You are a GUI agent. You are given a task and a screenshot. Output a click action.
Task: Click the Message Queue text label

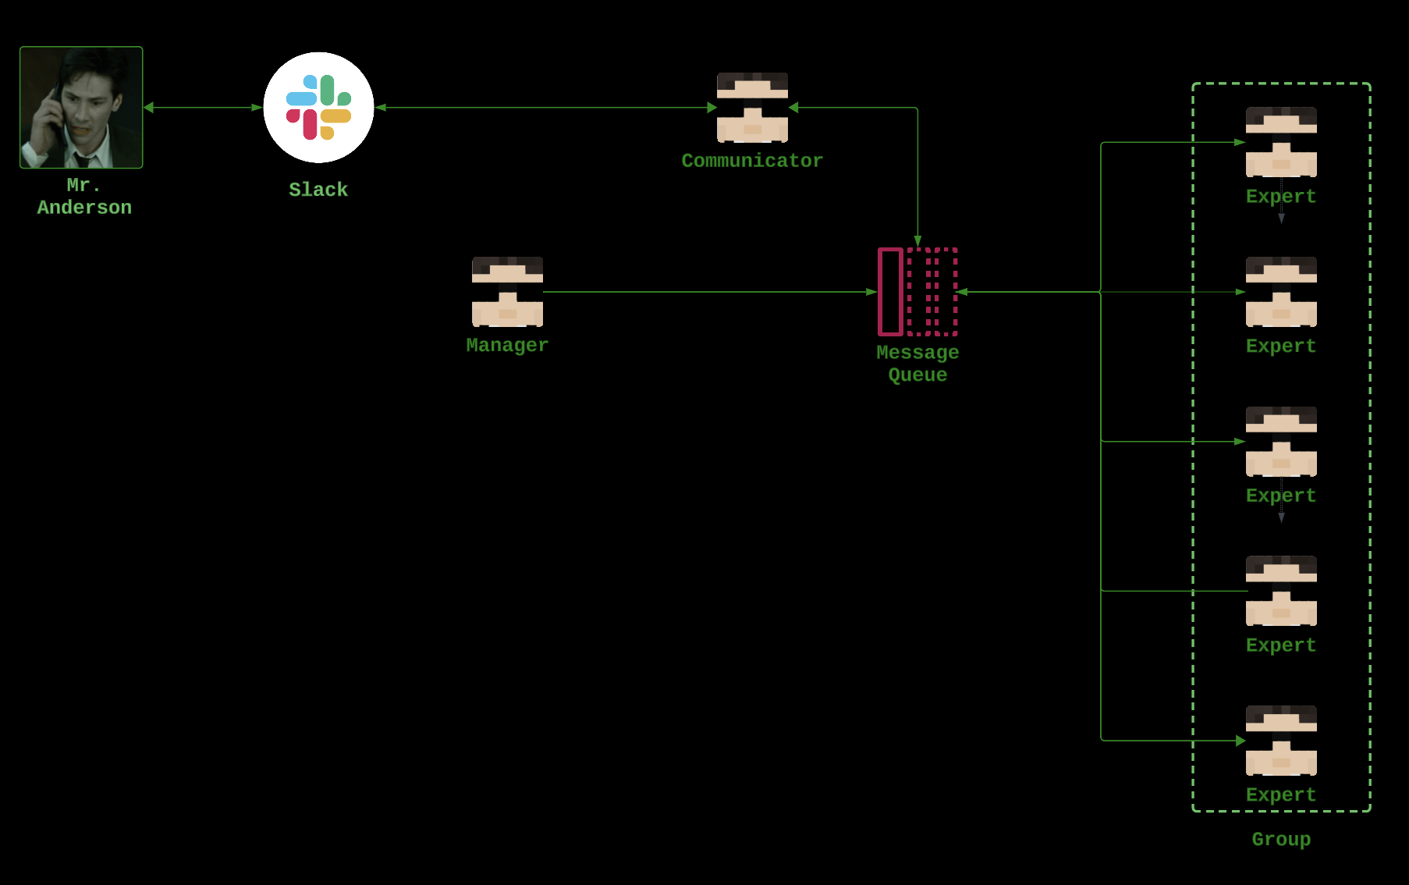[x=917, y=364]
